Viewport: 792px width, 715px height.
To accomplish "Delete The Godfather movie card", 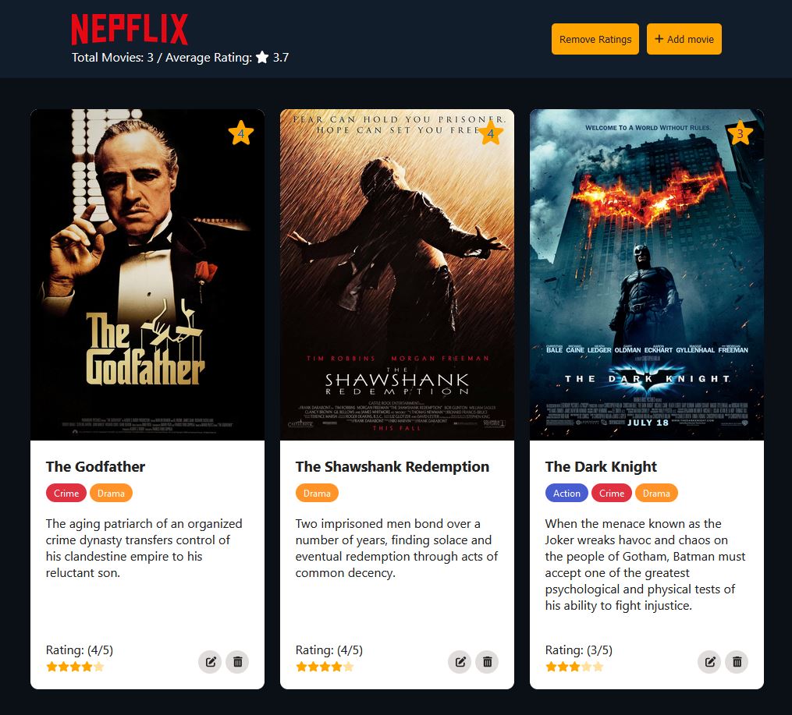I will pos(237,662).
